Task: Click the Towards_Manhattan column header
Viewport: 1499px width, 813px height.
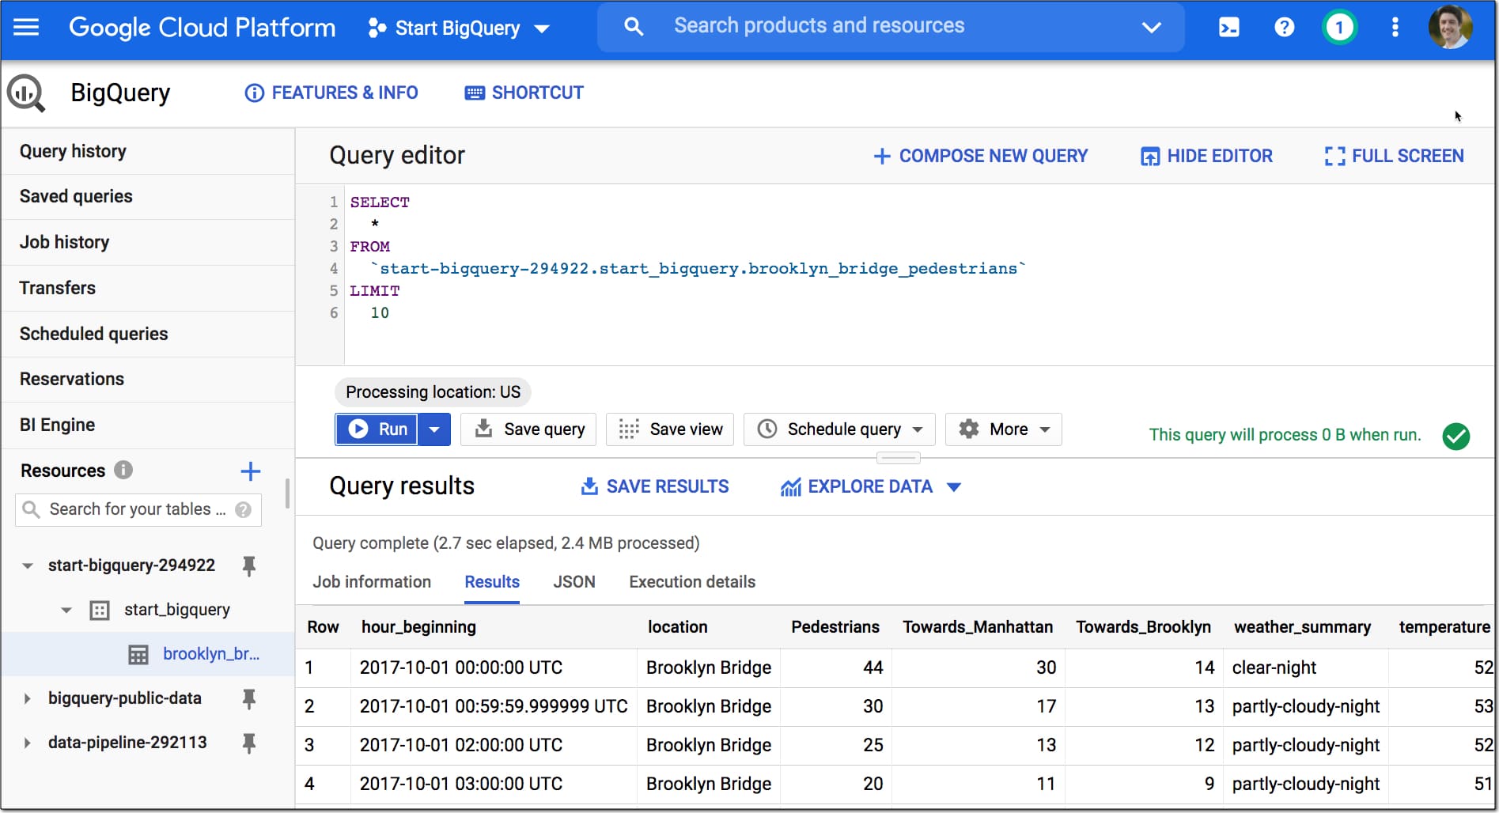Action: click(x=978, y=627)
